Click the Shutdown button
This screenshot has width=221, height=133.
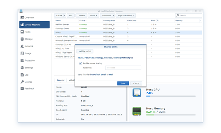pos(107,16)
